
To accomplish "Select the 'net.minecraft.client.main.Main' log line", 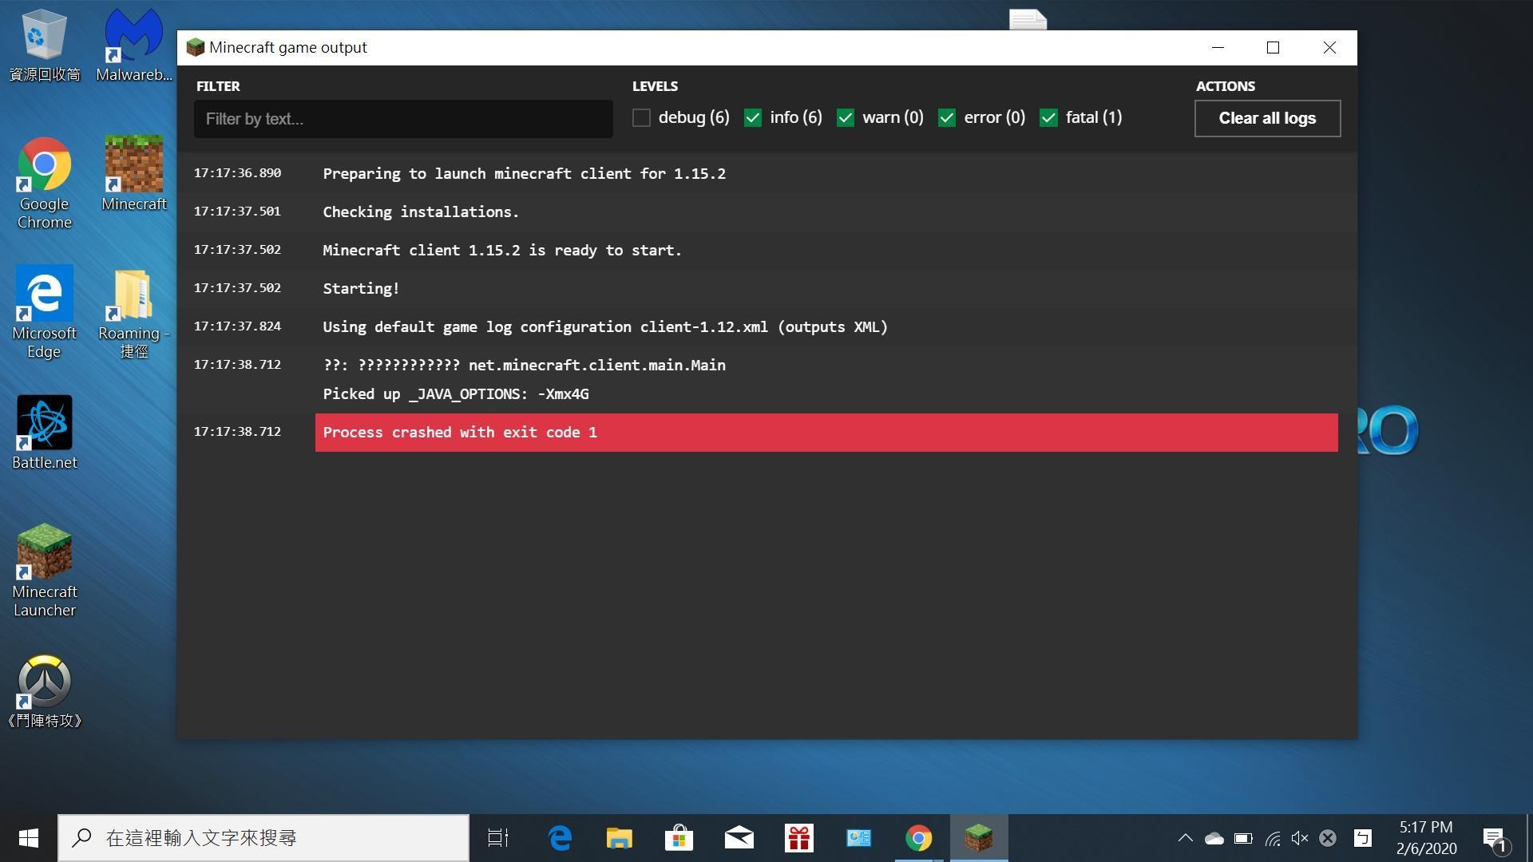I will pyautogui.click(x=524, y=366).
